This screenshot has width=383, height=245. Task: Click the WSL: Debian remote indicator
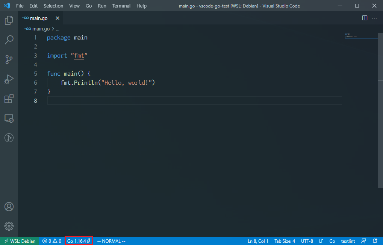[x=19, y=241]
